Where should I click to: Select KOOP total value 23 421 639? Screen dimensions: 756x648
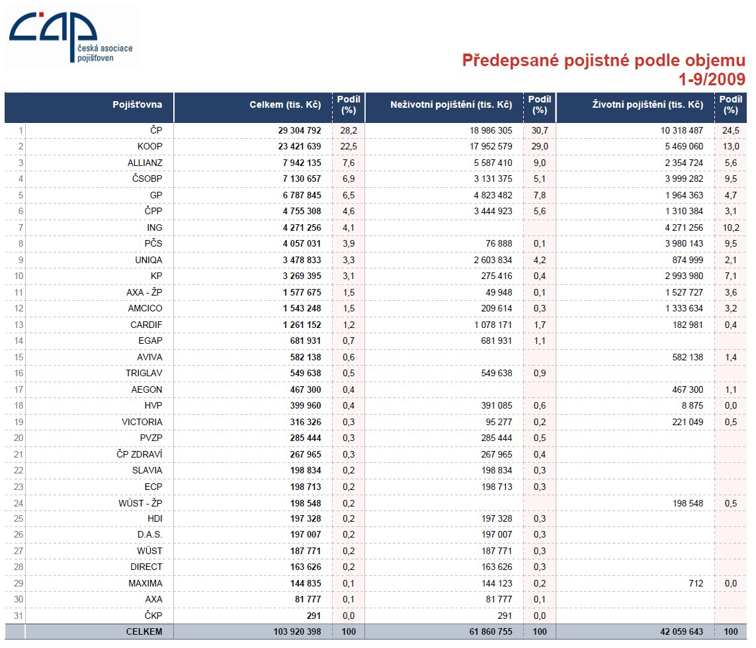tap(300, 147)
